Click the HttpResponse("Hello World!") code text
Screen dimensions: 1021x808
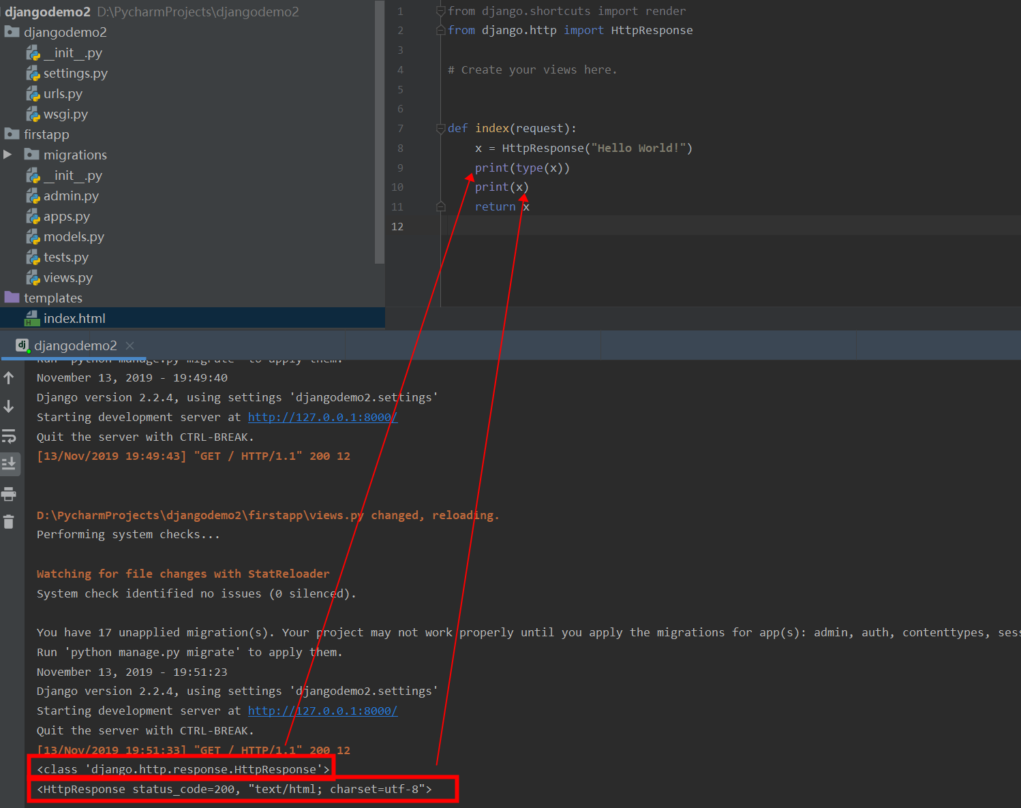(x=597, y=148)
